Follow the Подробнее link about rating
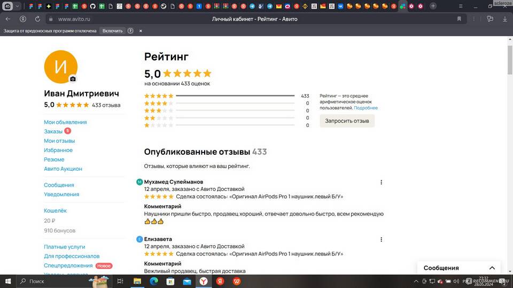The width and height of the screenshot is (513, 288). click(366, 108)
